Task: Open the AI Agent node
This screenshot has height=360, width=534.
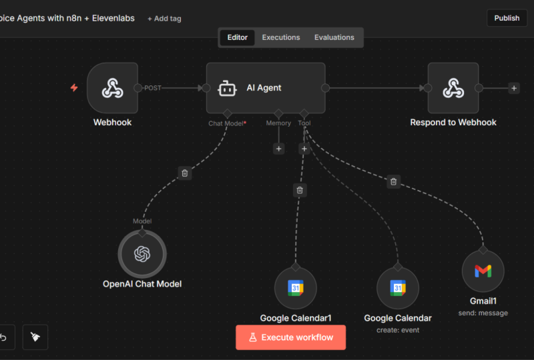Action: pos(266,88)
